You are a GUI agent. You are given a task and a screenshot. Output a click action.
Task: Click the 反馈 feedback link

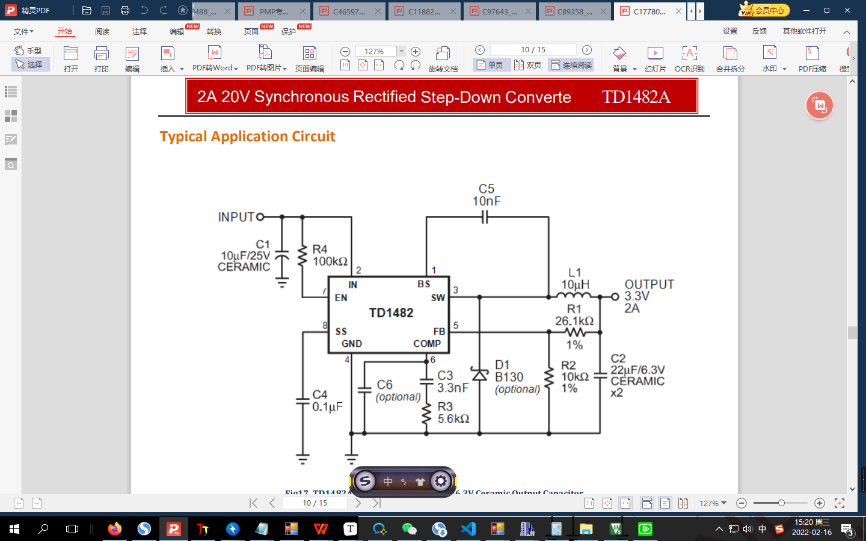[760, 31]
